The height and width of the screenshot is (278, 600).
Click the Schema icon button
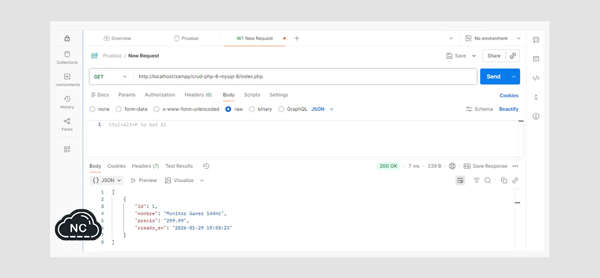coord(479,109)
